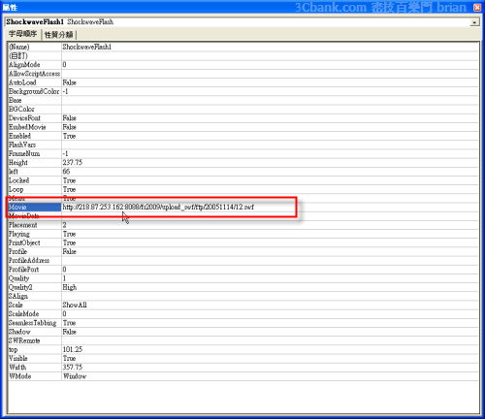The height and width of the screenshot is (419, 485).
Task: Open the ShockwaveFlash1 object dropdown
Action: point(474,22)
